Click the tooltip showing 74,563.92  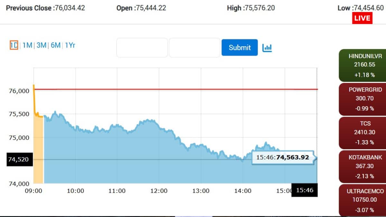[x=283, y=157]
